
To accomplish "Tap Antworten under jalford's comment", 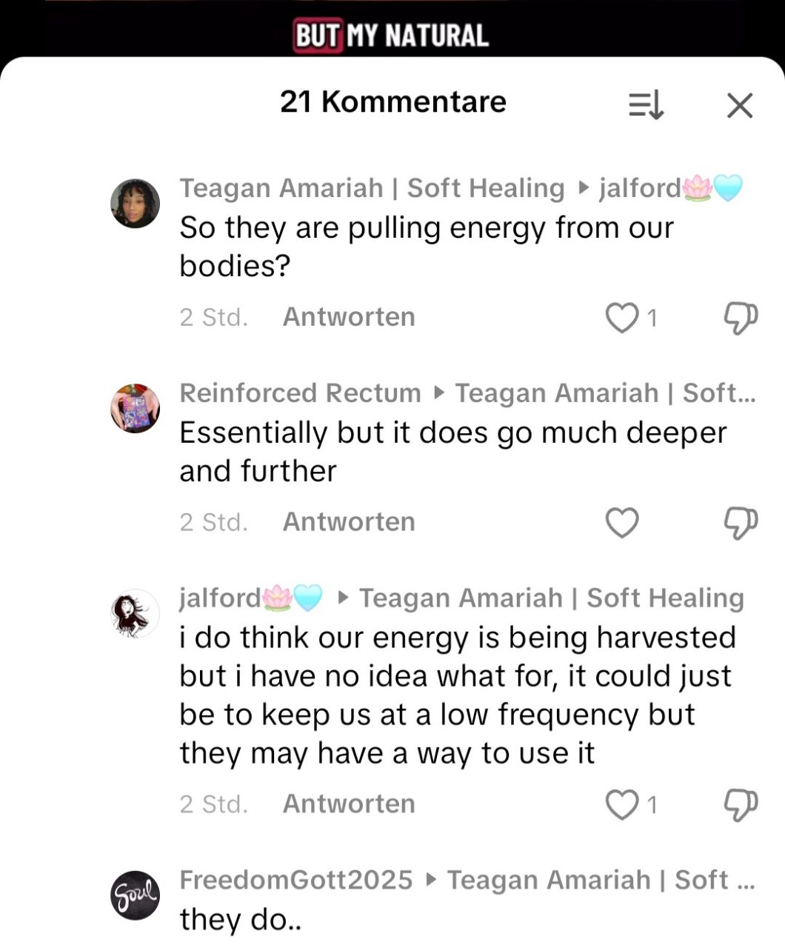I will pos(349,804).
